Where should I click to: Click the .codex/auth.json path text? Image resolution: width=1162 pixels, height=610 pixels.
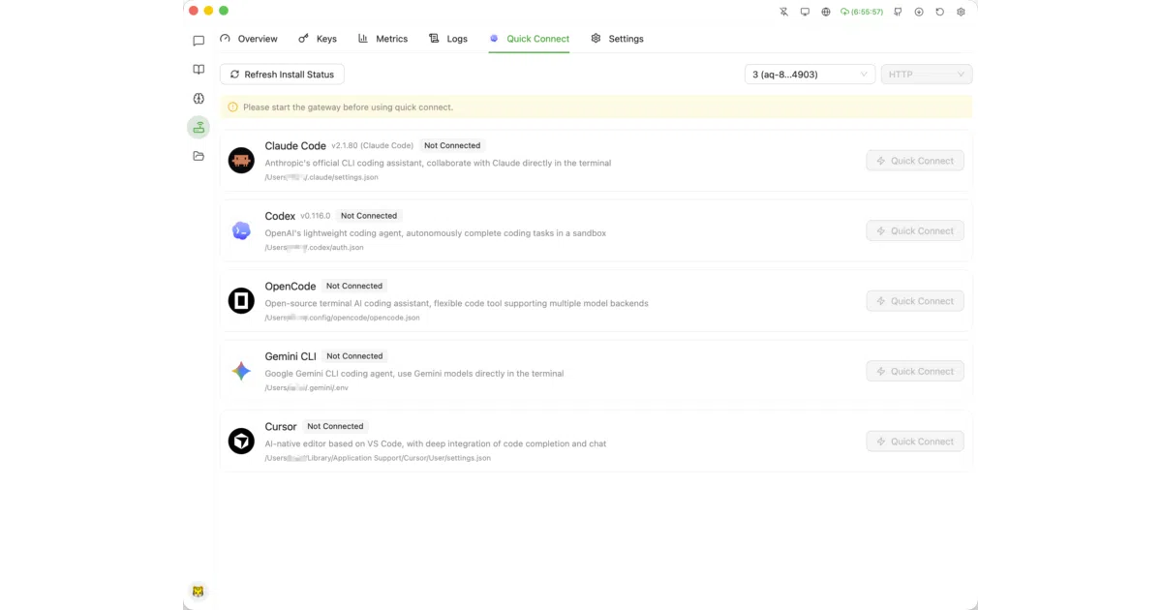(315, 248)
